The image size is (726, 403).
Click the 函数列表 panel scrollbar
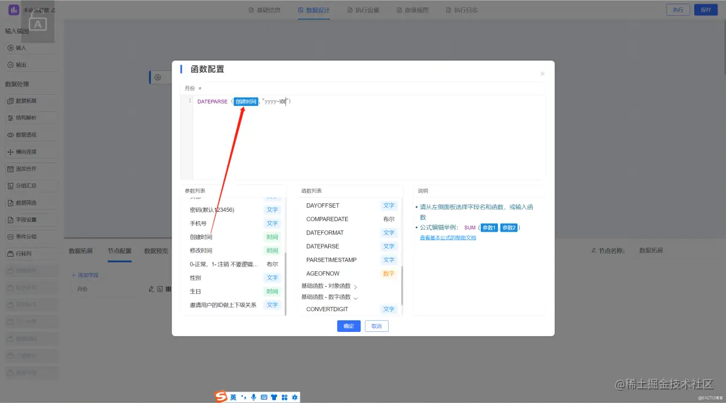(x=402, y=285)
